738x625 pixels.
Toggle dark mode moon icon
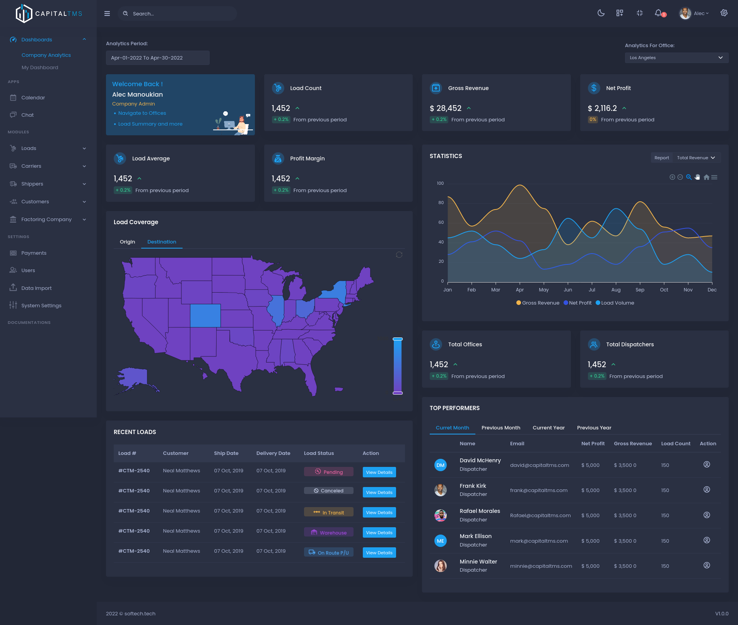pyautogui.click(x=601, y=13)
